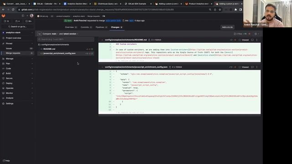Open more actions for README.md
Viewport: 292px width, 164px height.
[257, 40]
